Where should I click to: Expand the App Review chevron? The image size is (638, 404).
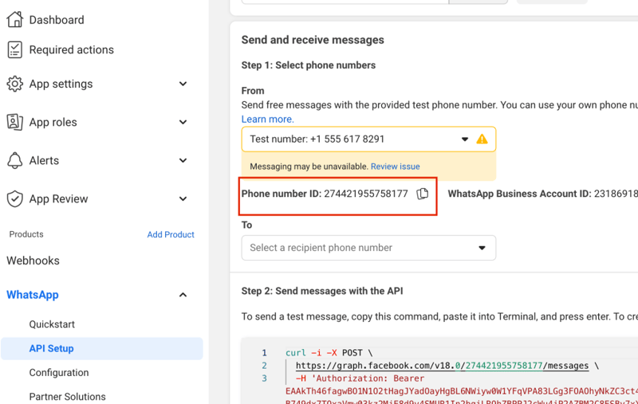(183, 198)
